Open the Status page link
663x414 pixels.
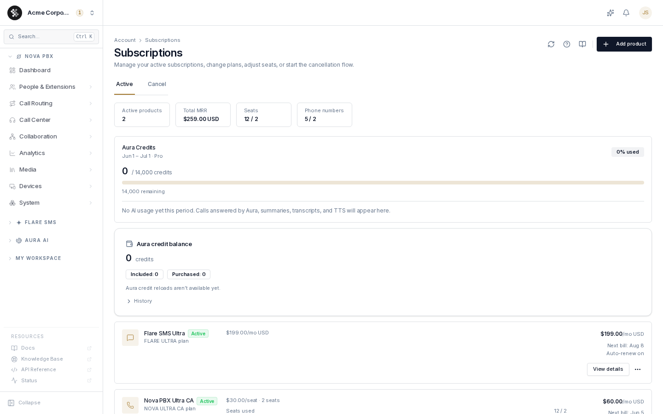(51, 381)
